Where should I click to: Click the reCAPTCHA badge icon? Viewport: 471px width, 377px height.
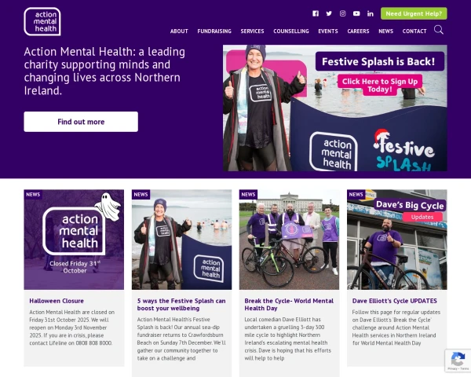coord(458,361)
